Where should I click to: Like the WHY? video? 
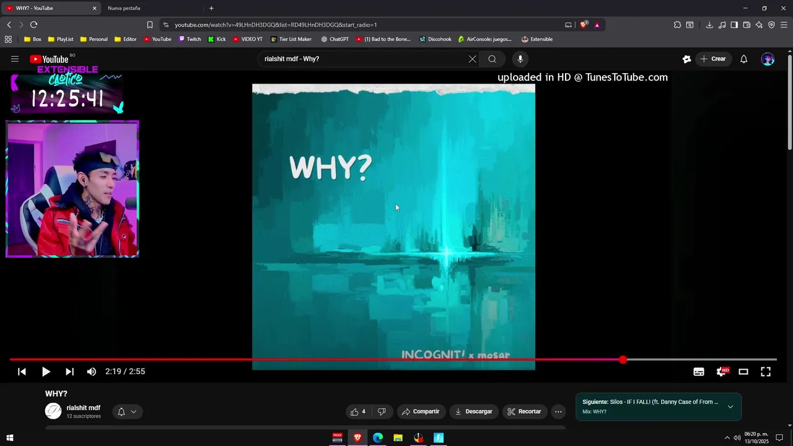click(x=358, y=411)
